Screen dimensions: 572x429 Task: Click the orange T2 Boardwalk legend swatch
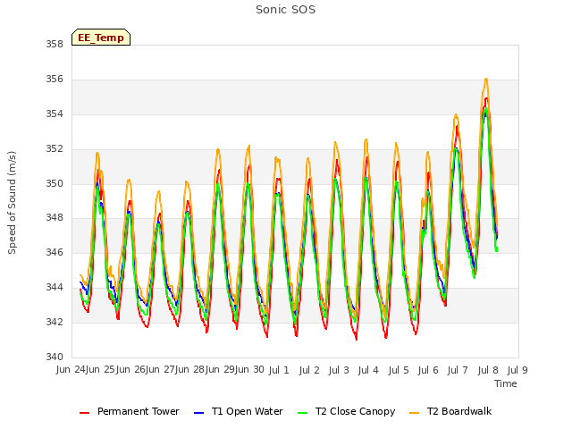coord(415,413)
